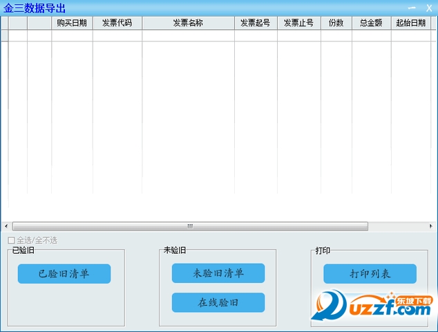The width and height of the screenshot is (438, 332).
Task: Open the 未验旧清单 list
Action: coord(218,273)
